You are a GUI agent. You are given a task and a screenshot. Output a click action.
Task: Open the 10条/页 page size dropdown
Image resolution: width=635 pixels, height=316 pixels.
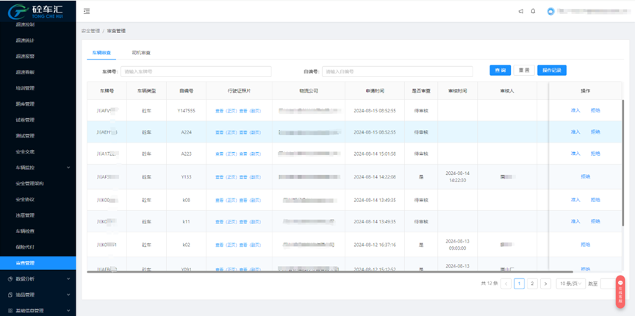click(571, 283)
